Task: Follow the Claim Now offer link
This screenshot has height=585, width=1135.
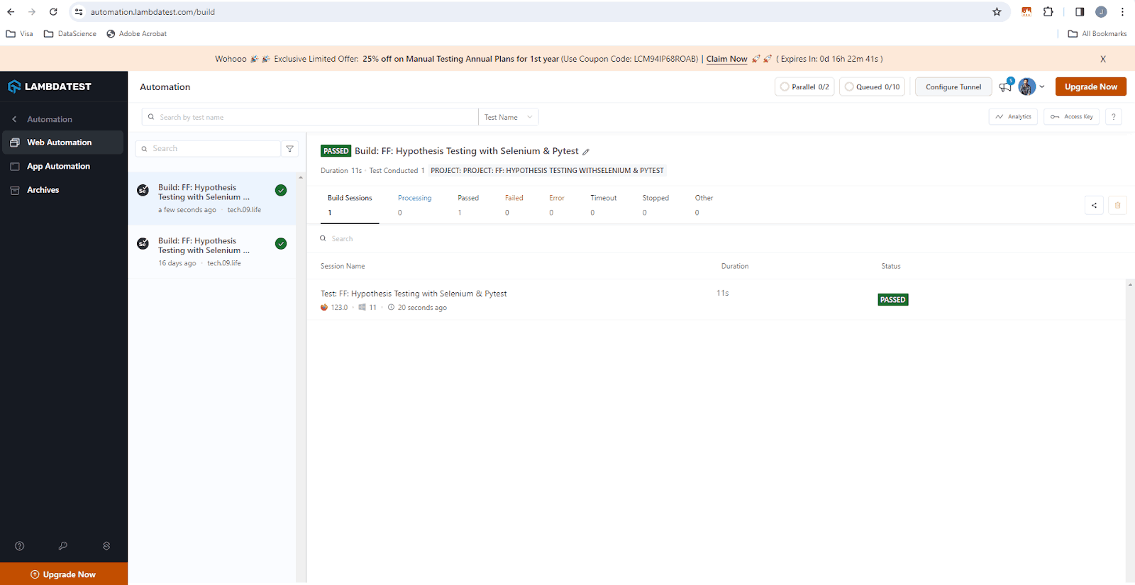Action: tap(726, 60)
